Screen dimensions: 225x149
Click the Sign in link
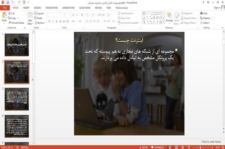(x=217, y=8)
